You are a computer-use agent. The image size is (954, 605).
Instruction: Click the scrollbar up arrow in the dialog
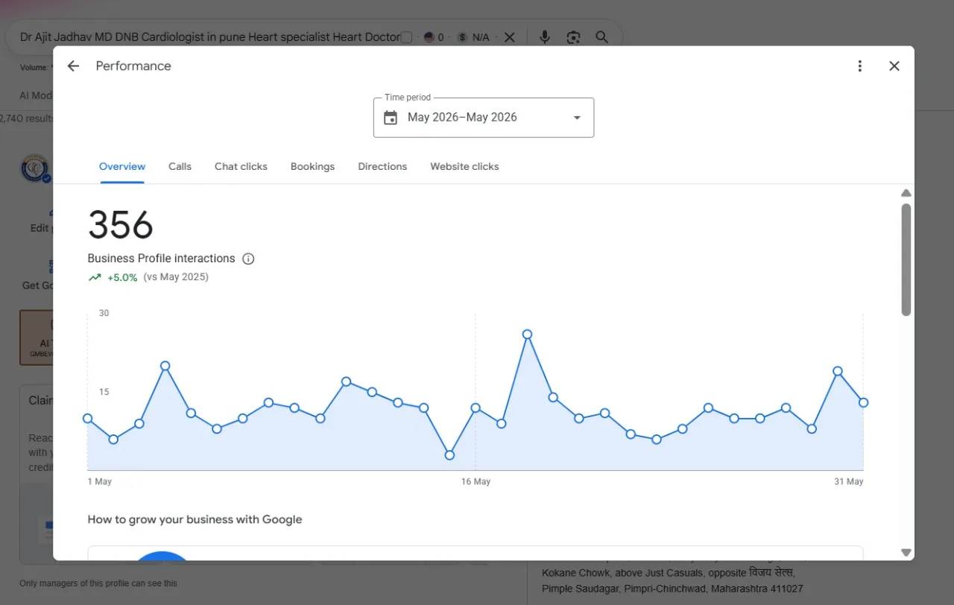[x=906, y=193]
